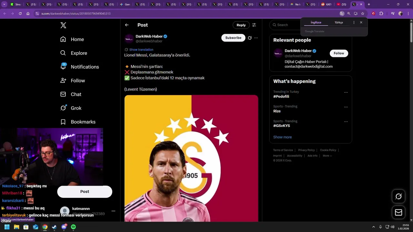Open the Terms of Service footer link

click(283, 150)
